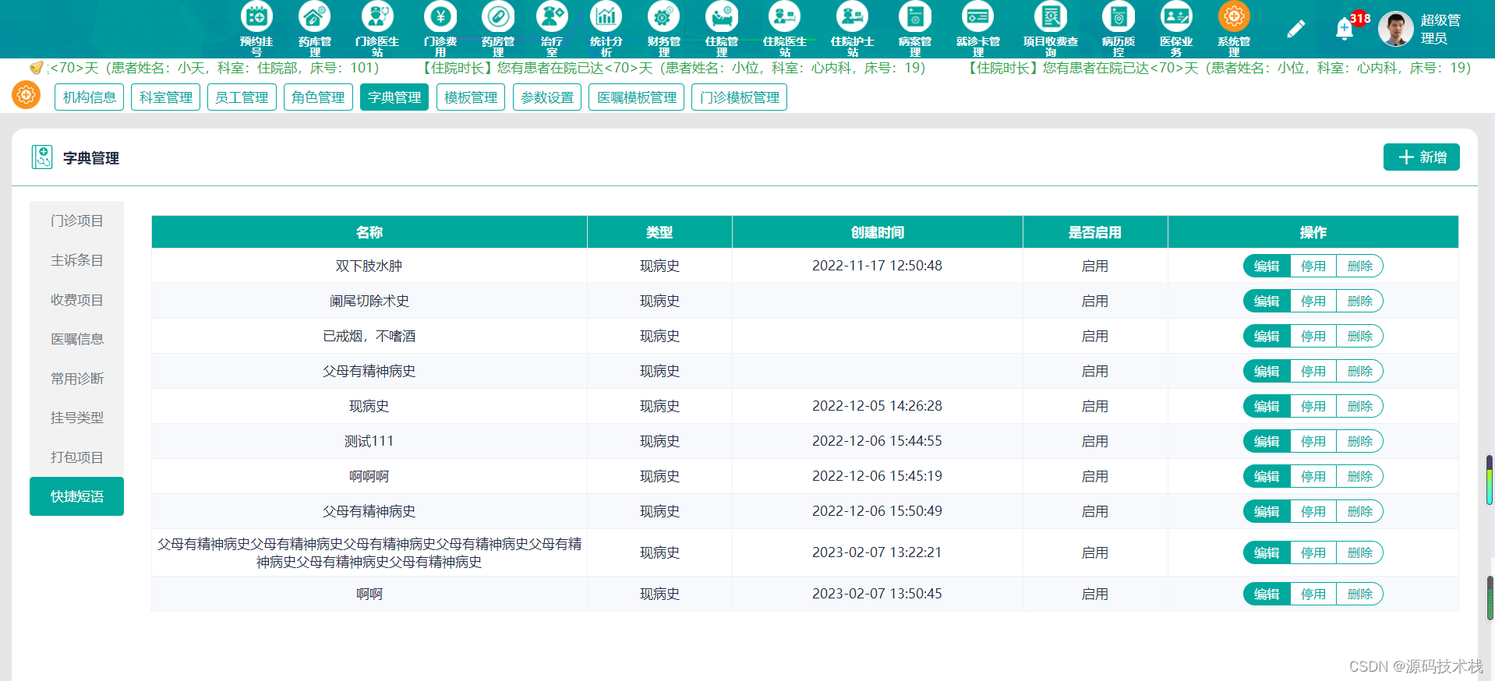The width and height of the screenshot is (1495, 681).
Task: Edit the 测试111 row
Action: point(1267,441)
